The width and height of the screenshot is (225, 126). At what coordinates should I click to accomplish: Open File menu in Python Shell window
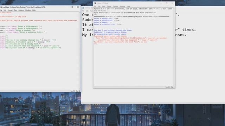(95, 6)
